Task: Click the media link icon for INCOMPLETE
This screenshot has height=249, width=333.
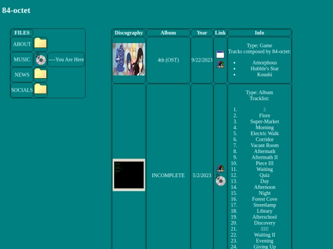Action: pos(220,168)
